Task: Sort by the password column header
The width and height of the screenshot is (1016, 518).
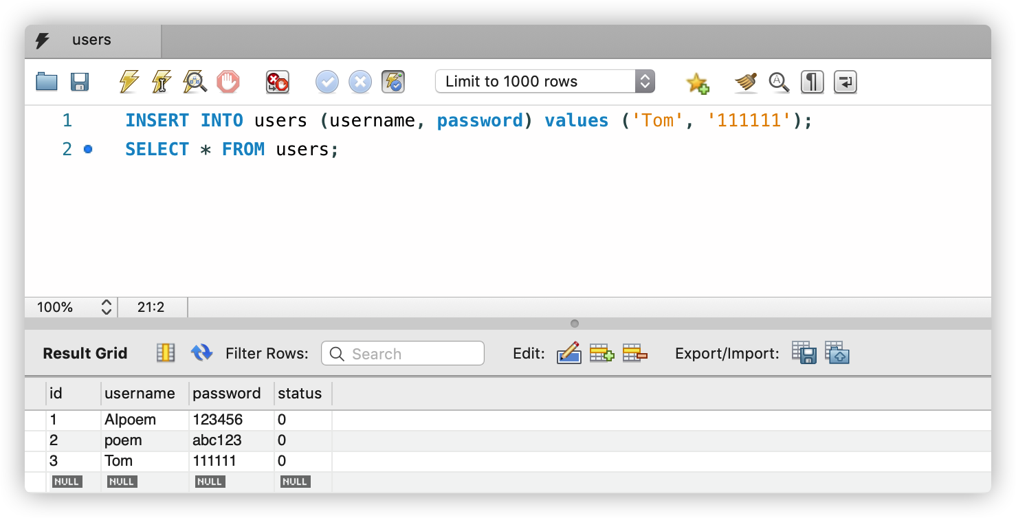Action: point(232,394)
